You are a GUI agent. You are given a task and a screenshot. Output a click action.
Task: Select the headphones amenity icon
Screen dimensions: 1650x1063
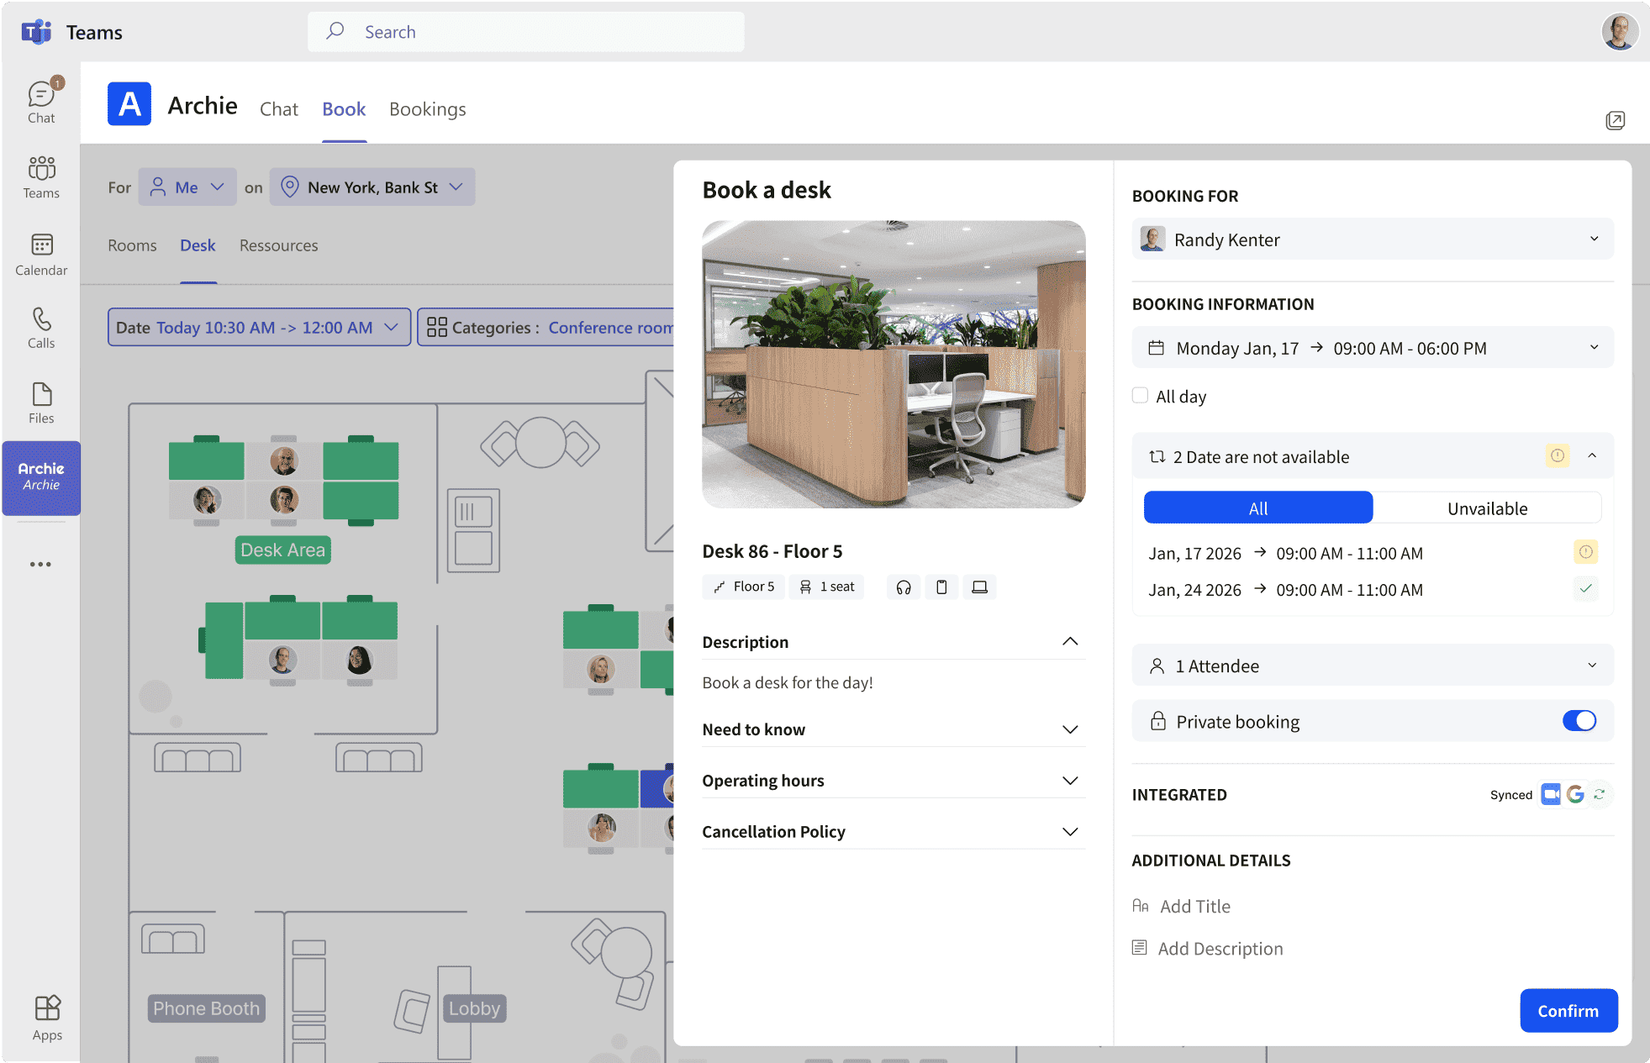pyautogui.click(x=903, y=587)
